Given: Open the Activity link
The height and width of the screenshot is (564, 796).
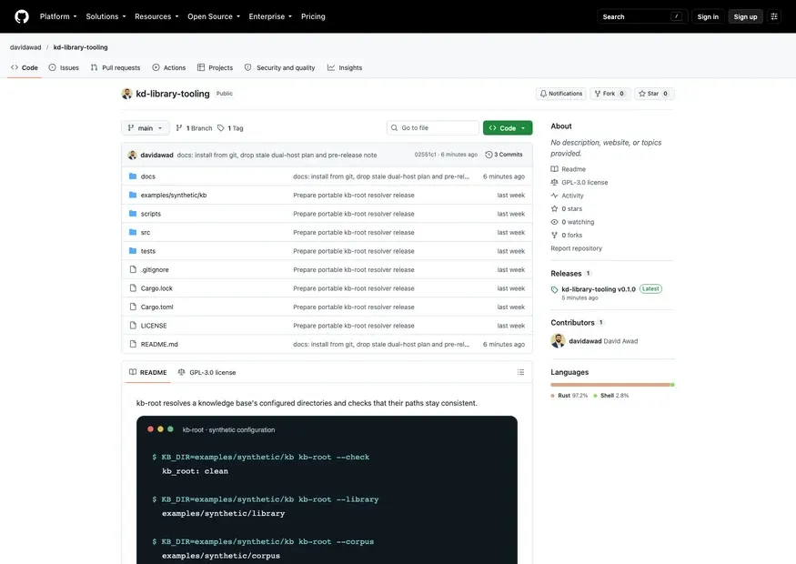Looking at the screenshot, I should click(x=567, y=196).
